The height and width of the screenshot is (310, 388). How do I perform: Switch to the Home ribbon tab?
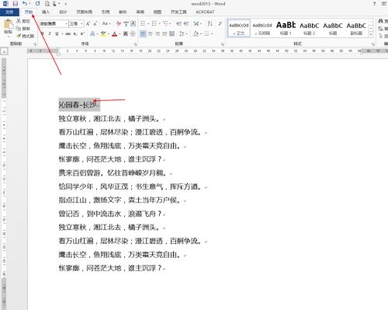point(29,12)
